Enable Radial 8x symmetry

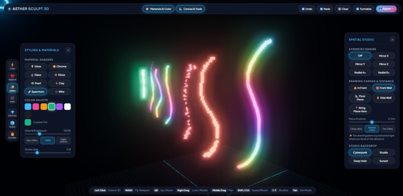tap(383, 72)
